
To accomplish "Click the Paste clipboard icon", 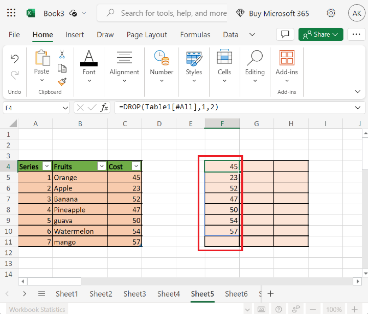I will (42, 58).
